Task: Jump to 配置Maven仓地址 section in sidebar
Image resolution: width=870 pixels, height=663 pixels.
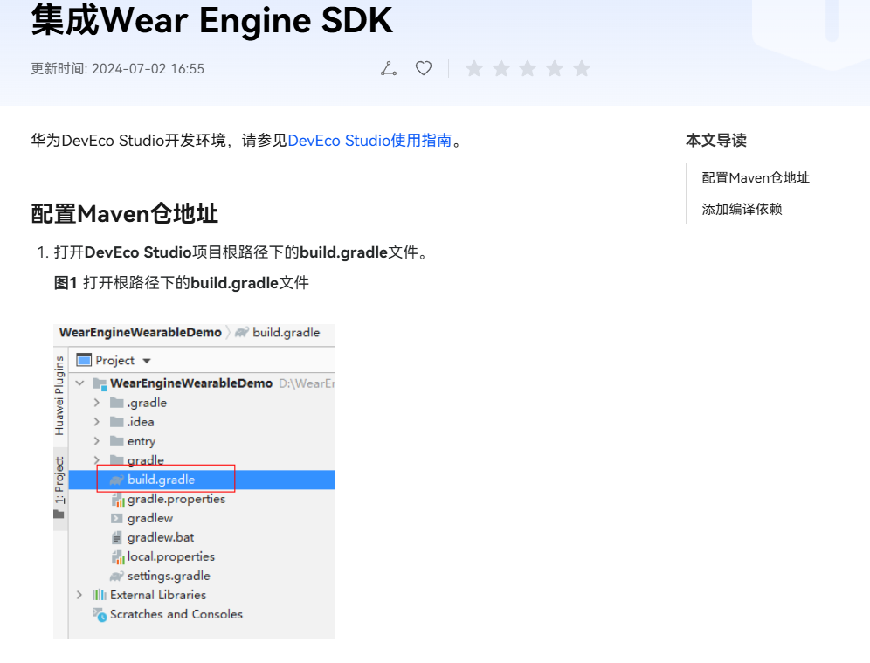Action: tap(756, 177)
